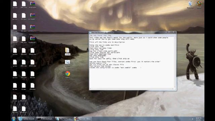
Task: Click the line "First all the links are in description"
Action: 107,42
